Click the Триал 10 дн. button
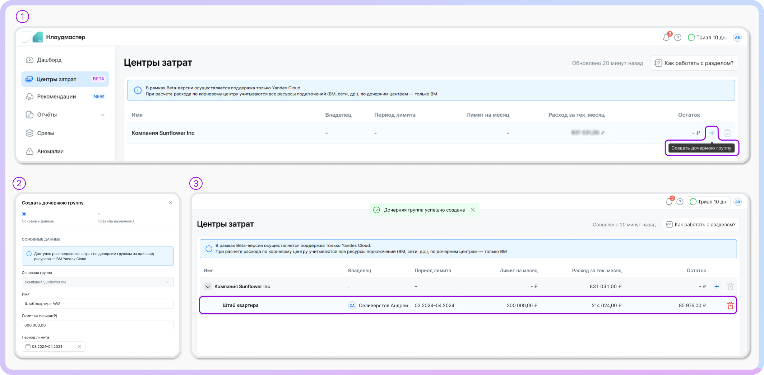Viewport: 764px width, 375px height. click(708, 38)
